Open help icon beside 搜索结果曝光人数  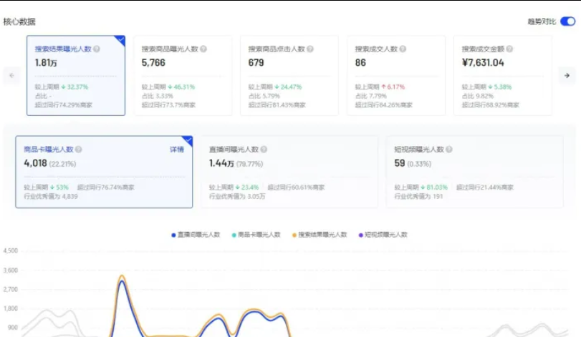(97, 49)
